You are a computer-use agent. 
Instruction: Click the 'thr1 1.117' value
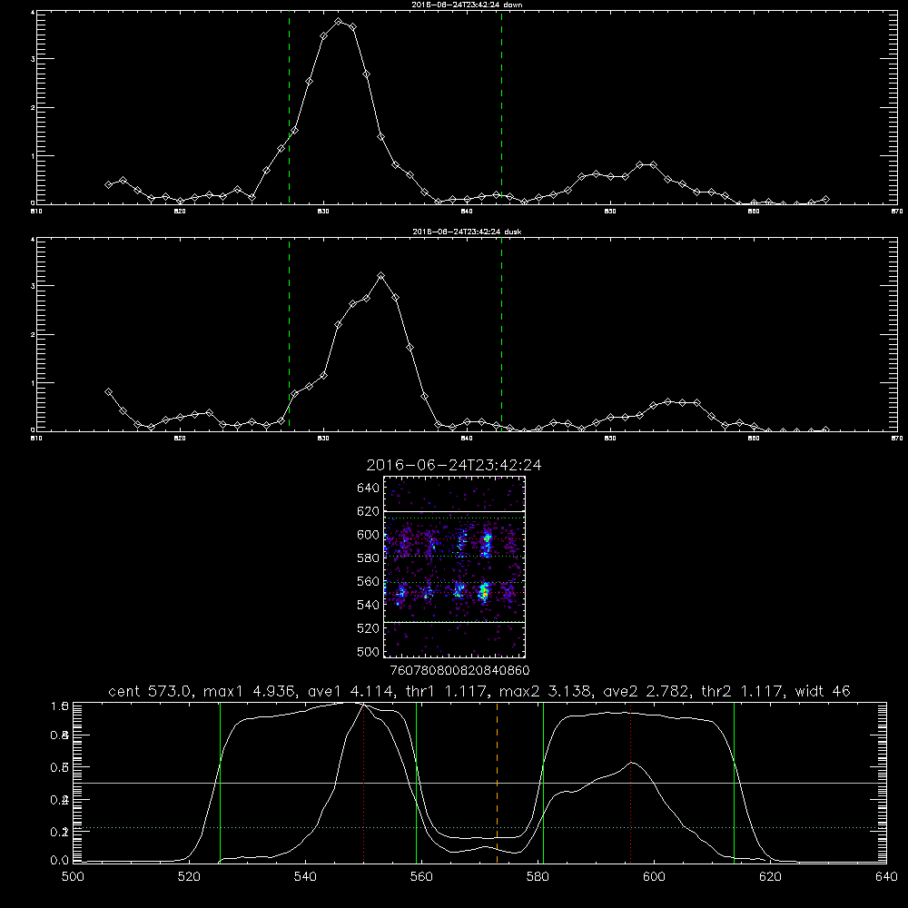(447, 691)
